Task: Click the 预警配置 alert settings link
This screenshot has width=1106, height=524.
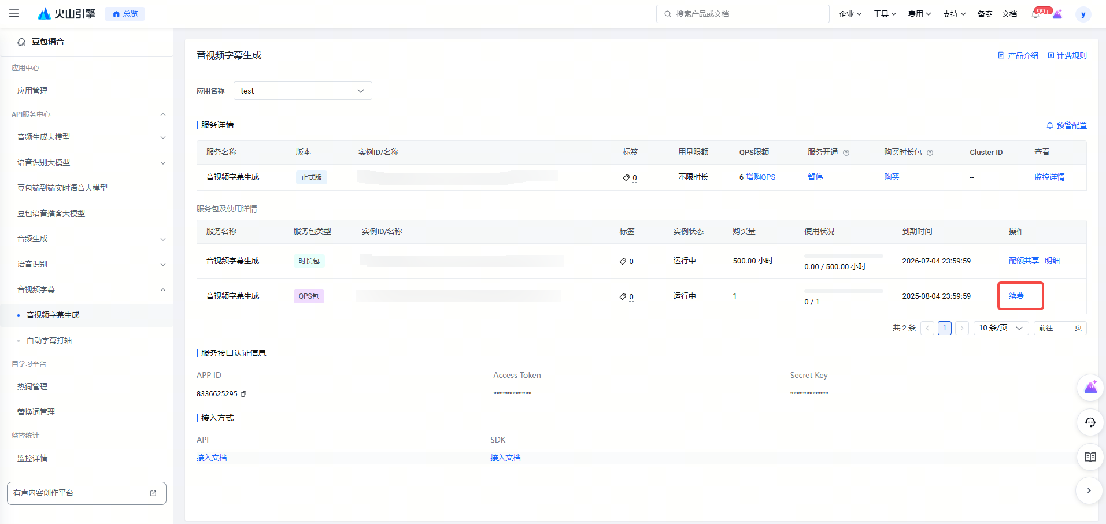Action: pyautogui.click(x=1067, y=125)
